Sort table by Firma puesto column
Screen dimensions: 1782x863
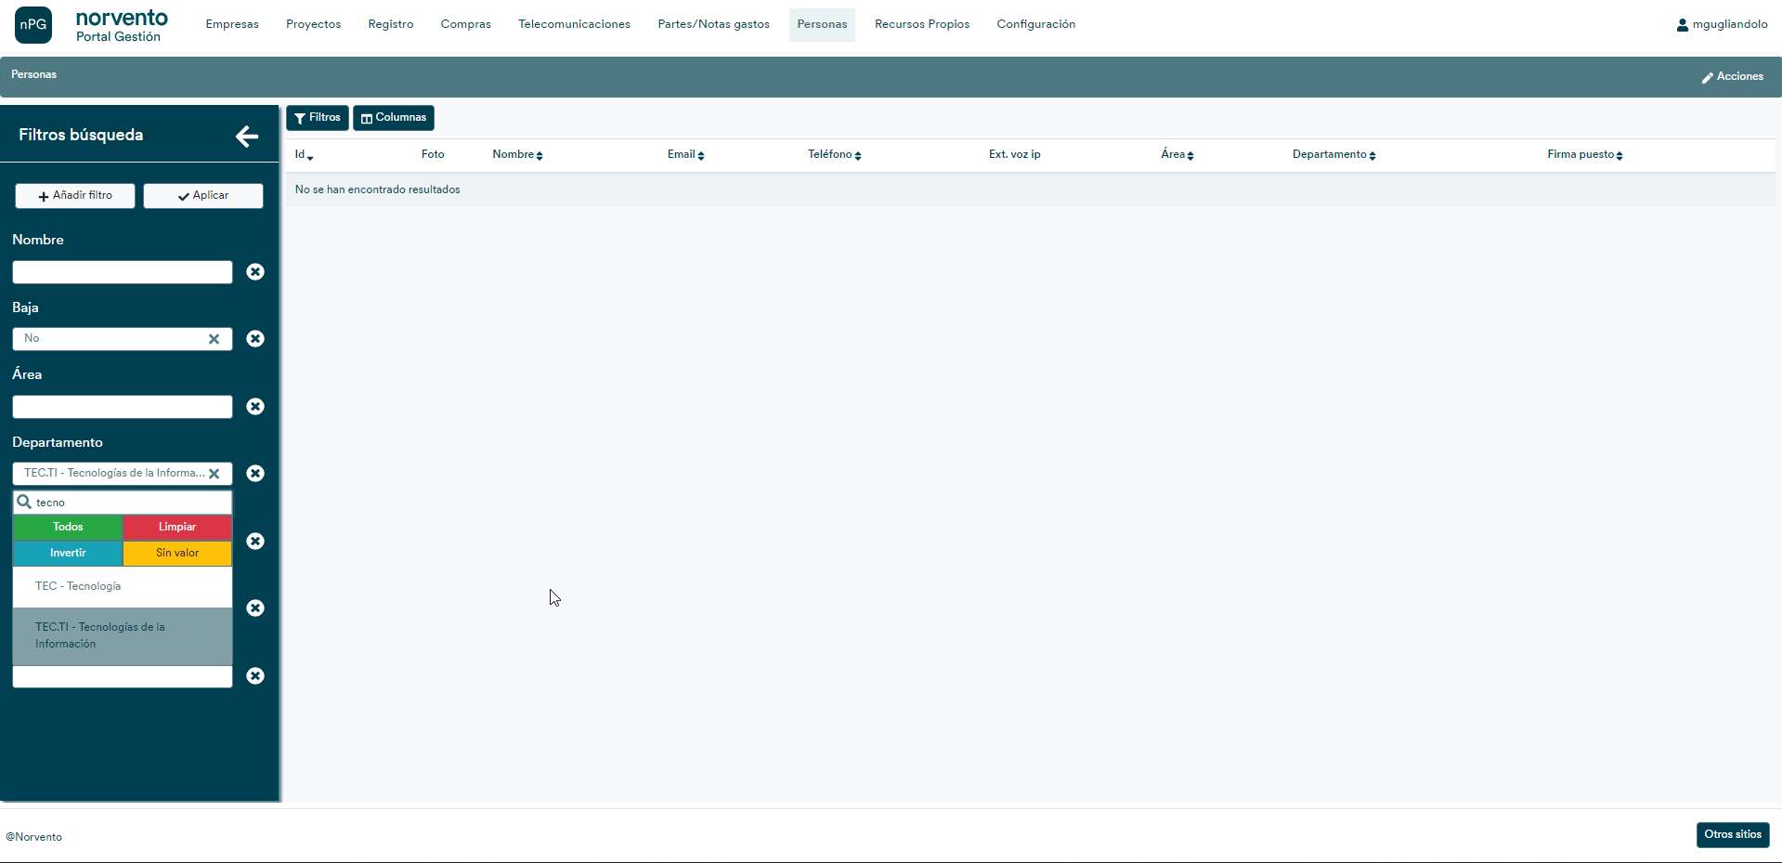point(1584,155)
